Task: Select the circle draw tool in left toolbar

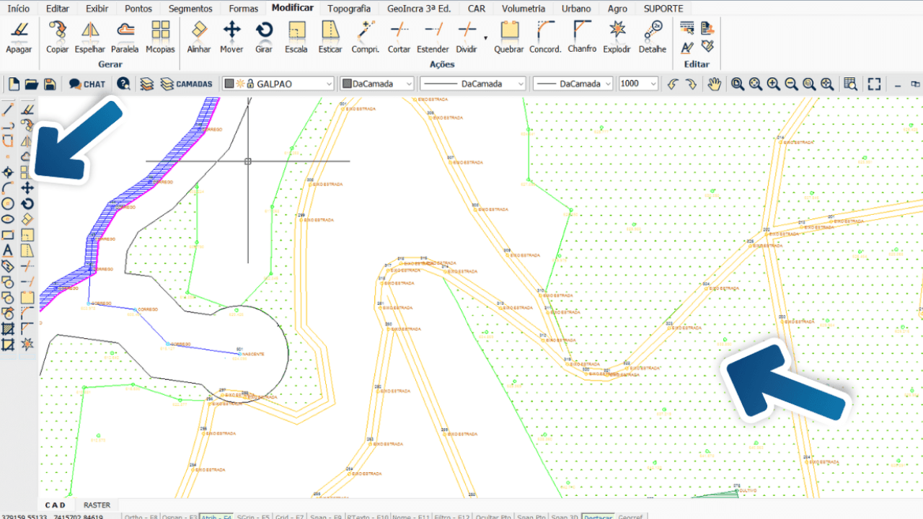Action: (8, 204)
